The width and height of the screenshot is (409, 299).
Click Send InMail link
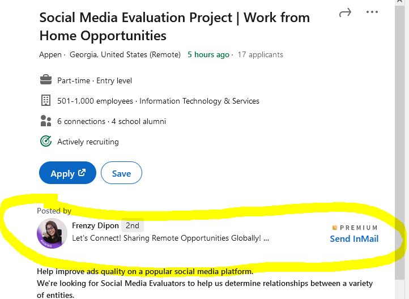coord(354,238)
